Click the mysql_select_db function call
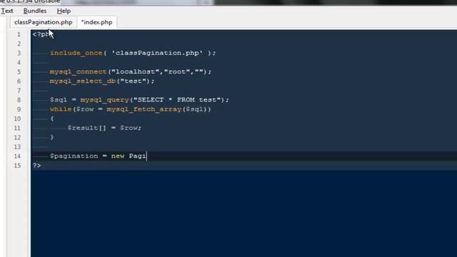This screenshot has width=457, height=257. click(83, 81)
